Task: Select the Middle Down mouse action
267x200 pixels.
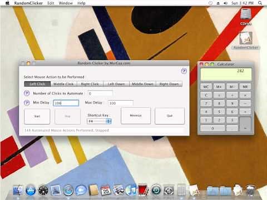Action: 142,84
